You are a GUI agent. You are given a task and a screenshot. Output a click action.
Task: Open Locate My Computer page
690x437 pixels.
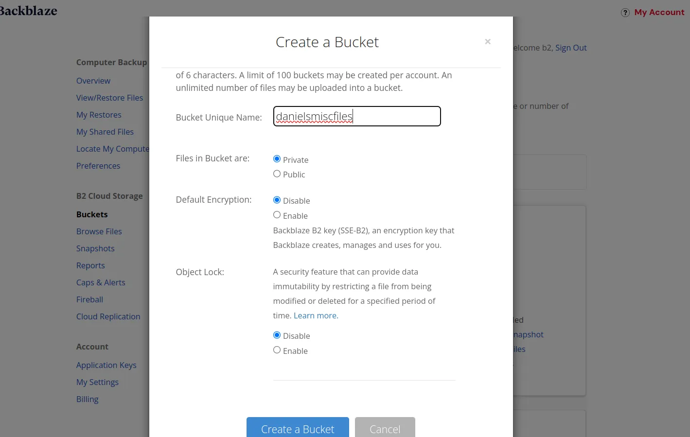point(113,149)
